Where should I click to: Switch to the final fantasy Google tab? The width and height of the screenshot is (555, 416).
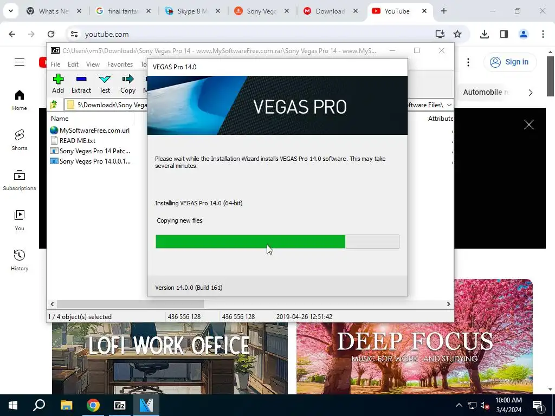click(x=122, y=11)
